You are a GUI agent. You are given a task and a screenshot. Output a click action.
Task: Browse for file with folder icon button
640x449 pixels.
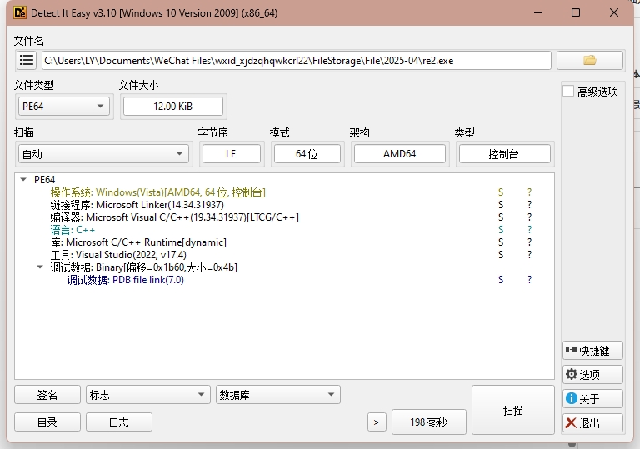click(x=590, y=61)
